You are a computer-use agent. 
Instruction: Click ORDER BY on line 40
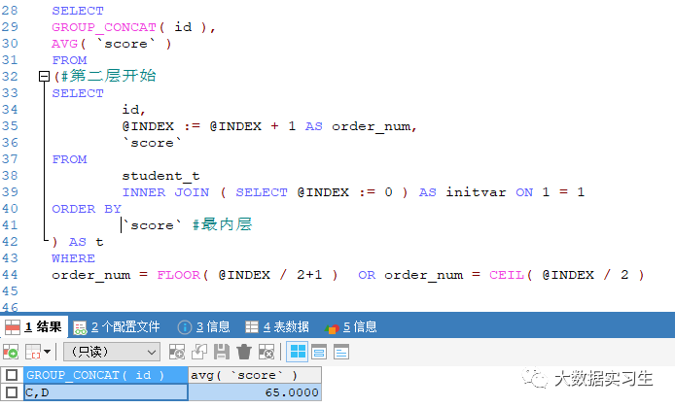coord(87,209)
